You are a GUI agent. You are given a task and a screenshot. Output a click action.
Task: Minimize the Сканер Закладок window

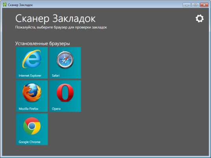[x=187, y=5]
